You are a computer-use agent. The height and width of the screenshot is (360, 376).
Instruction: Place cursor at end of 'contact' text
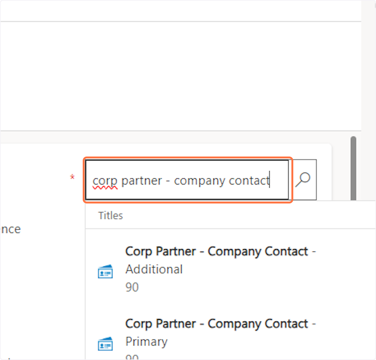click(269, 181)
